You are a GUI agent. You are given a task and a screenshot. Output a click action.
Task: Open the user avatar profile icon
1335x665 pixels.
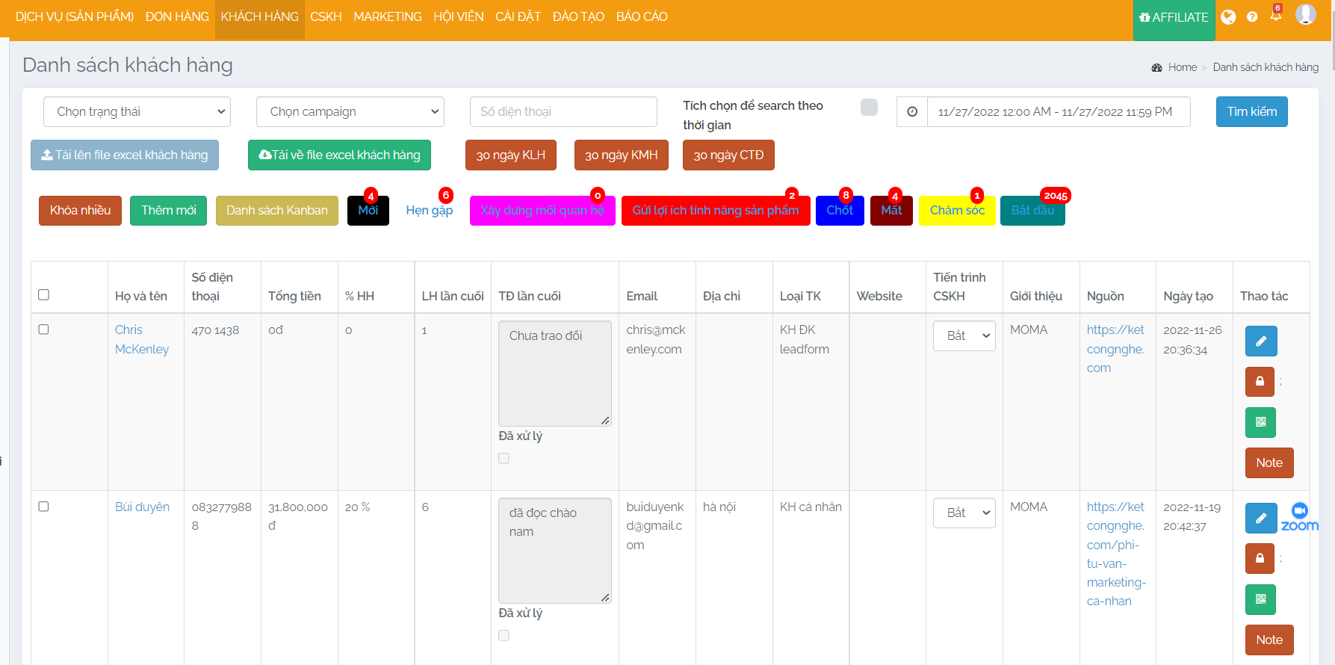pos(1305,14)
